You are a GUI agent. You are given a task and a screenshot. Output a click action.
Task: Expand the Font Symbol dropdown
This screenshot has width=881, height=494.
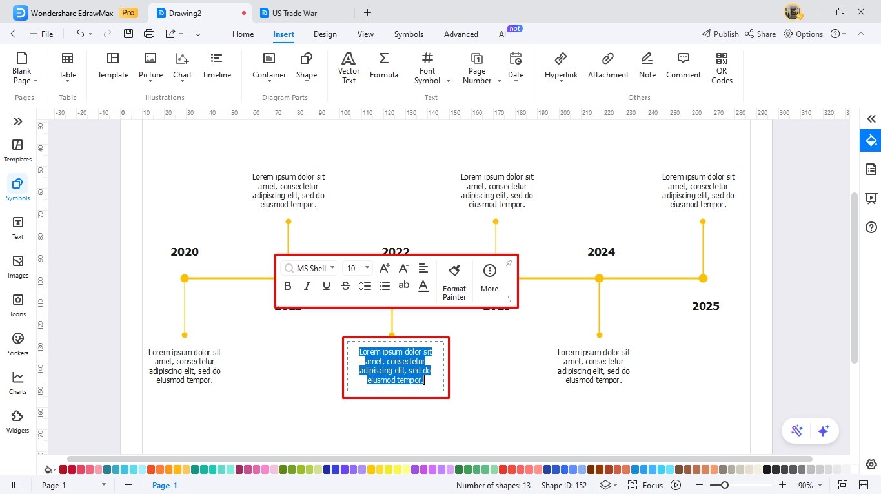pyautogui.click(x=448, y=81)
